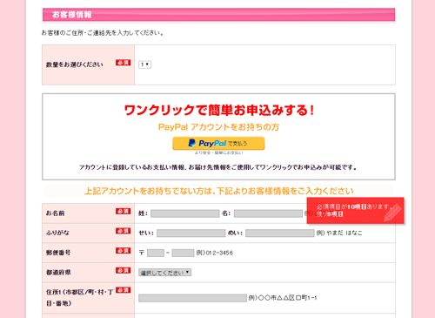Click the 必須 badge beside quantity label
Image resolution: width=435 pixels, height=318 pixels.
[x=124, y=63]
